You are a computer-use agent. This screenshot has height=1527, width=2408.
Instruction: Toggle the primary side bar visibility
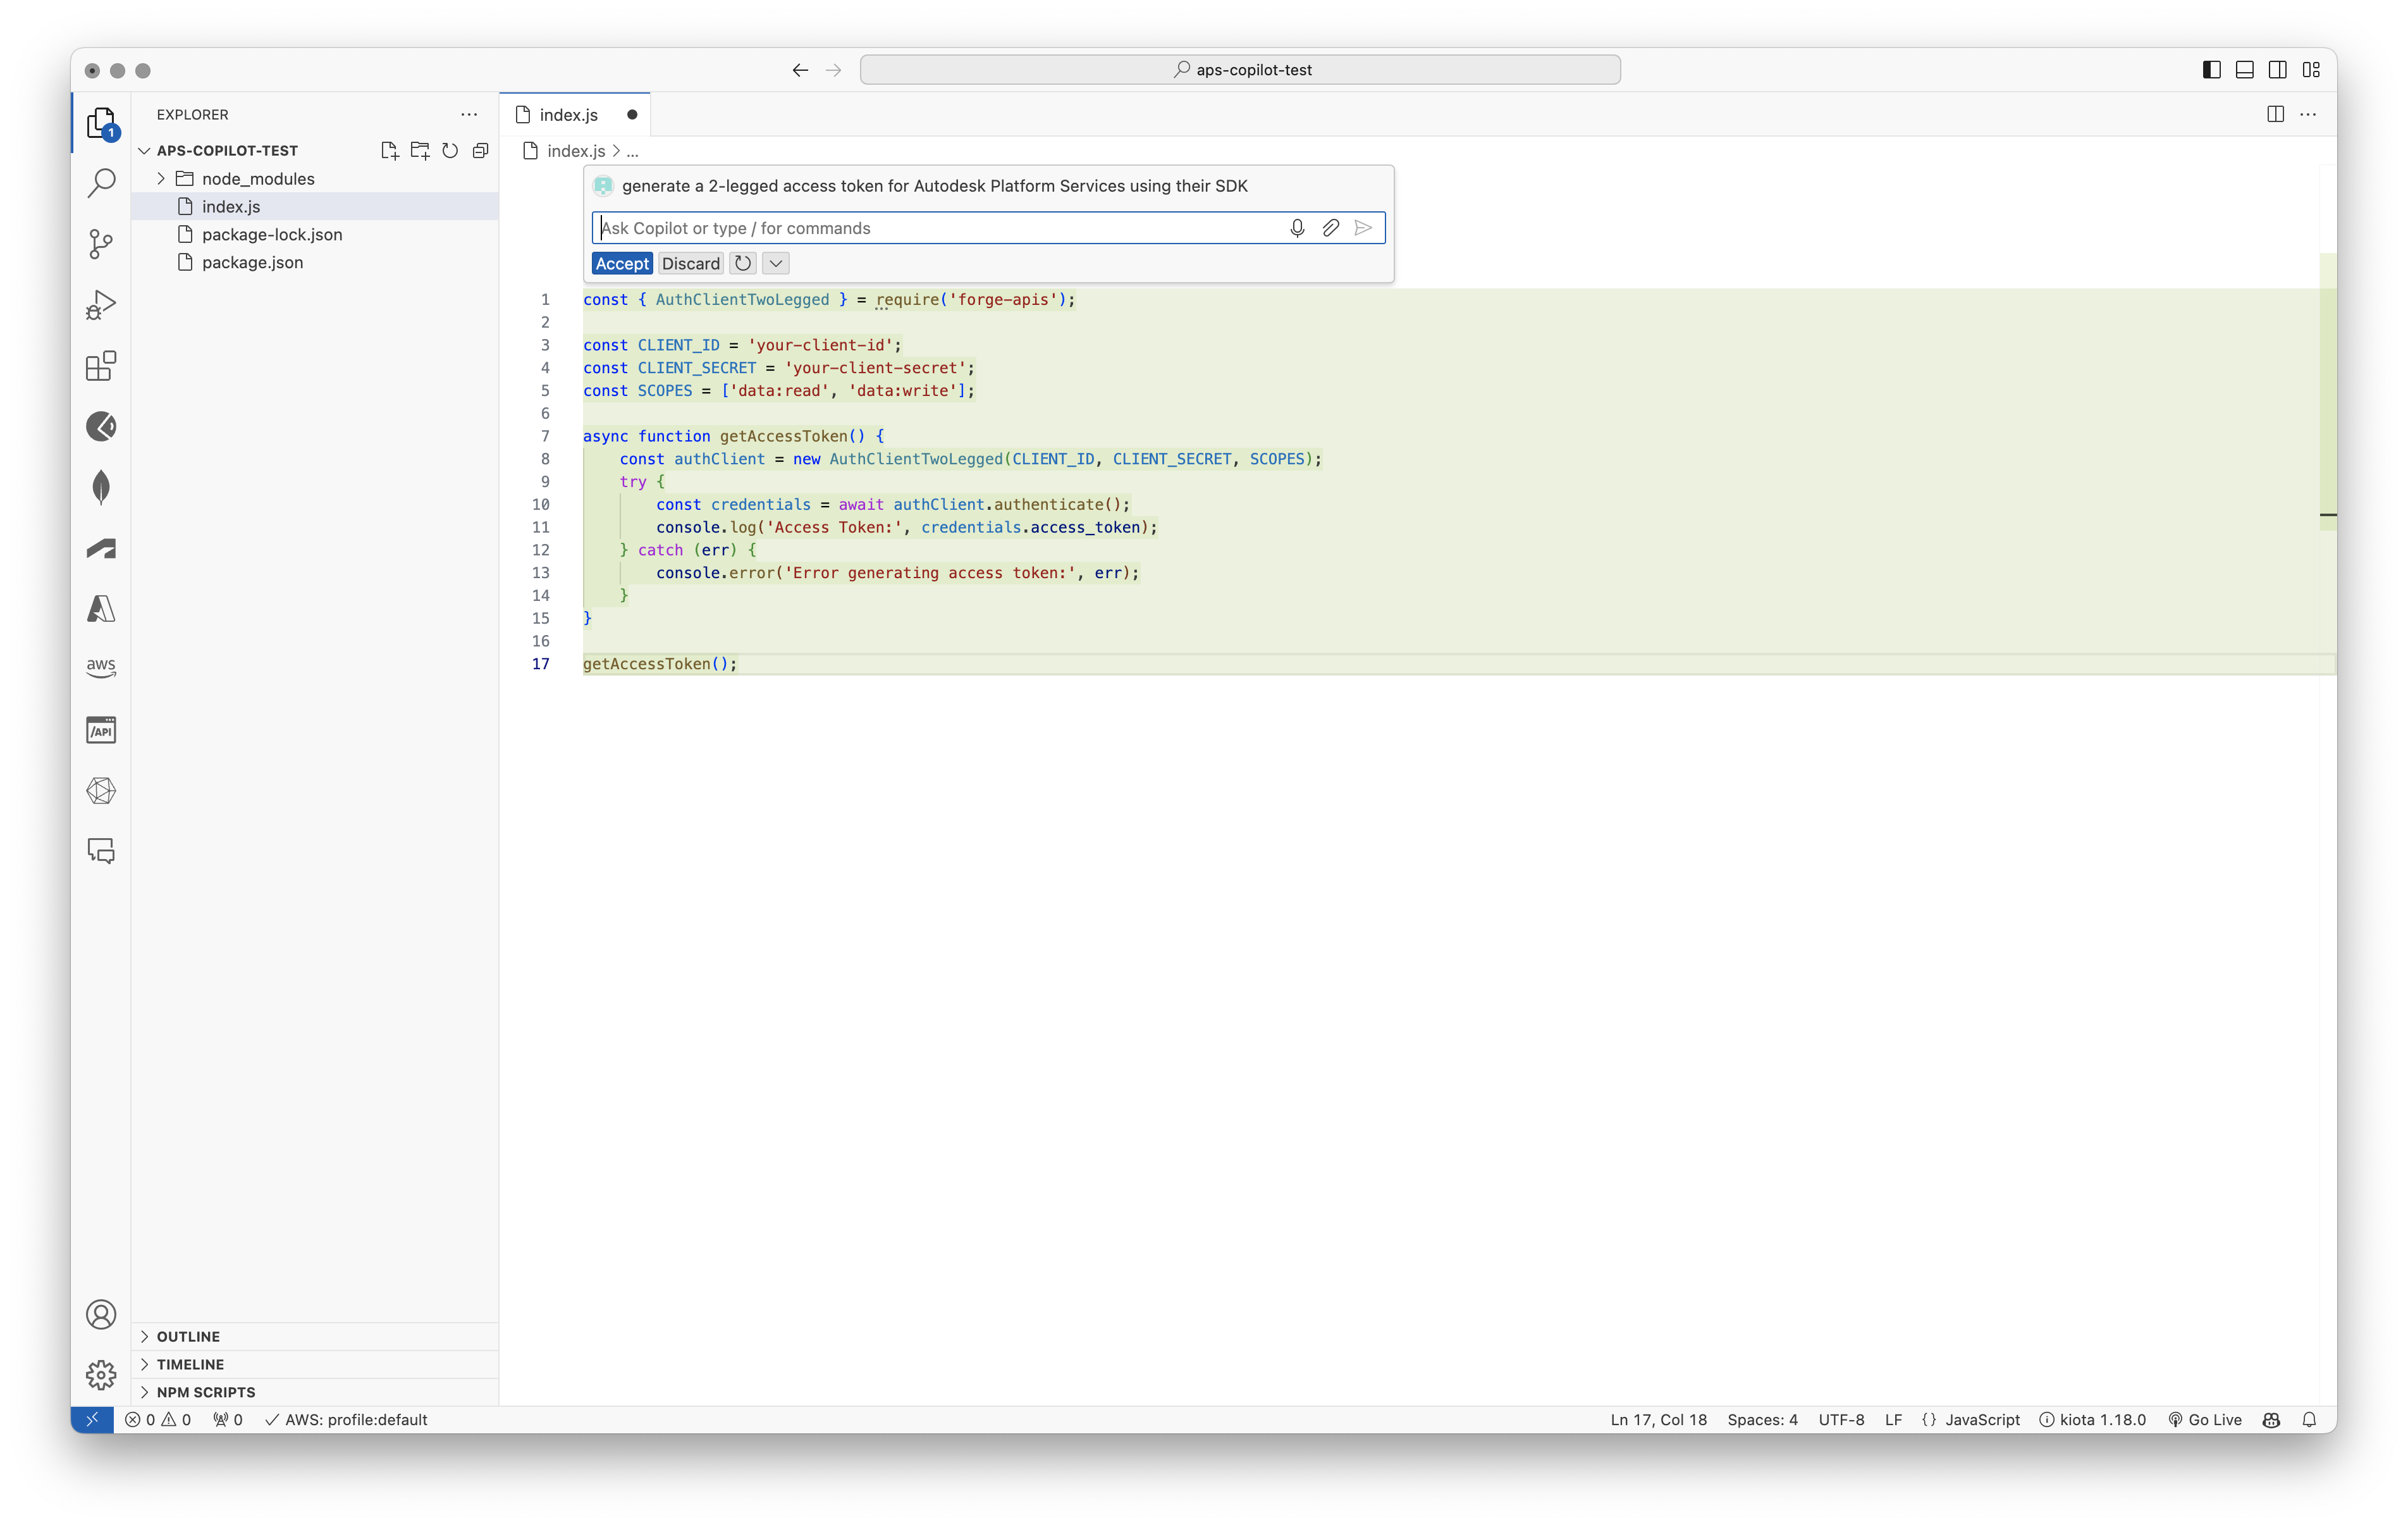2211,69
